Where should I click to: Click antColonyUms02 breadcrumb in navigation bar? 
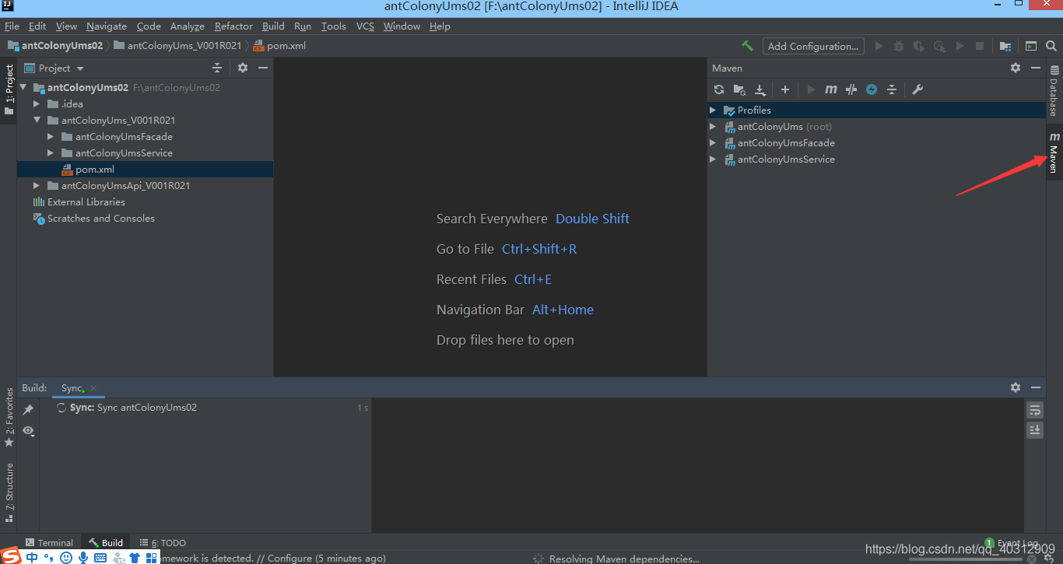click(55, 45)
